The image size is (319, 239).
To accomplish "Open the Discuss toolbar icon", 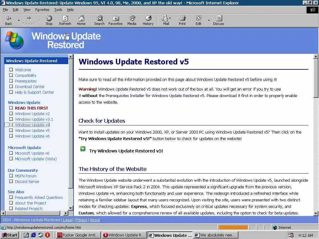I will pyautogui.click(x=219, y=20).
